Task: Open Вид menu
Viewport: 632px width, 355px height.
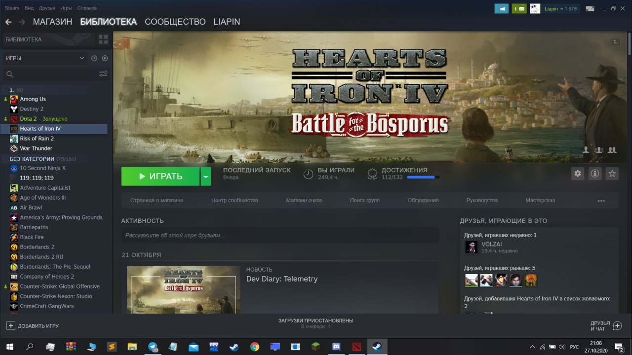Action: tap(29, 8)
